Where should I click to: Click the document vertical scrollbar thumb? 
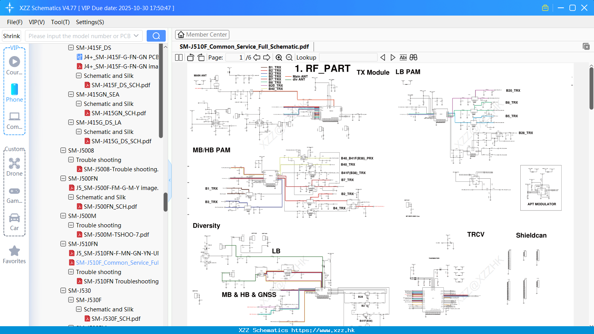[x=591, y=89]
